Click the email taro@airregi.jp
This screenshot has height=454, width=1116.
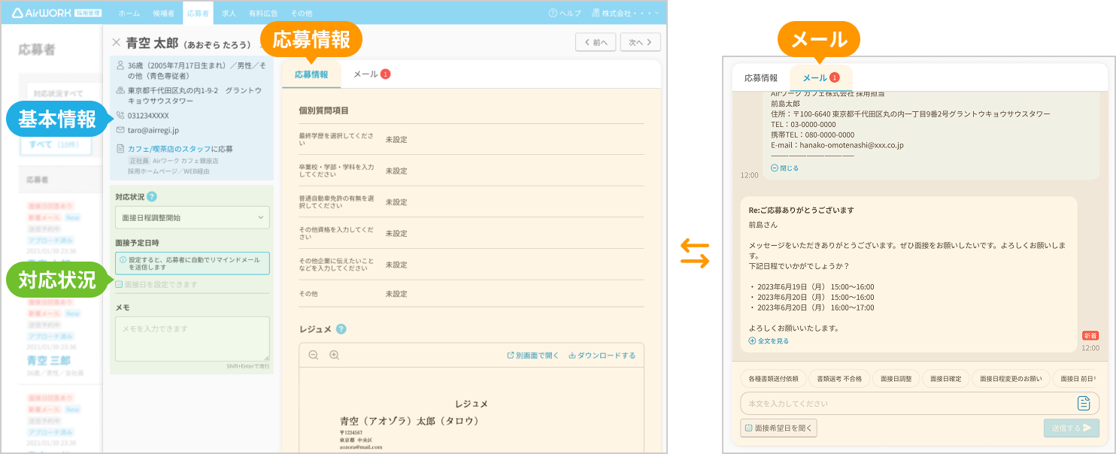[x=153, y=130]
